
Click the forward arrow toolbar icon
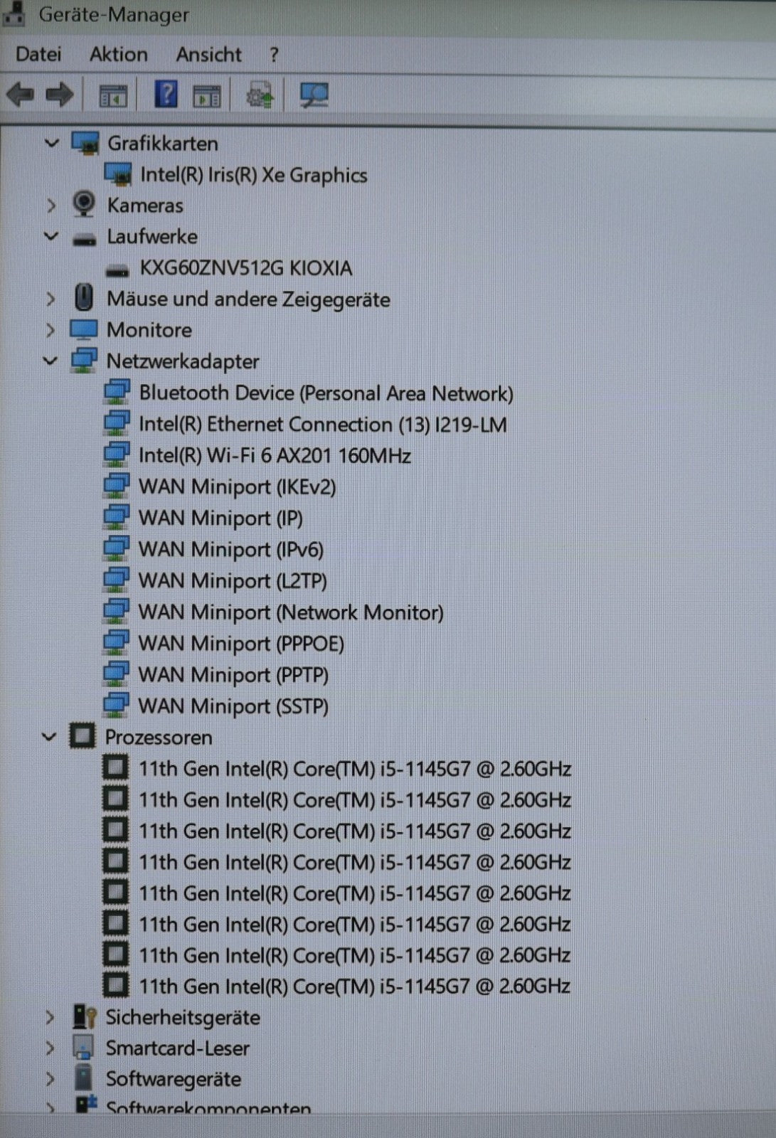(x=60, y=95)
